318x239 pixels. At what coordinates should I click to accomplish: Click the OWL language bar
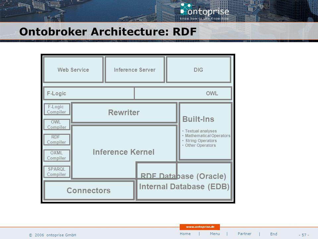point(183,93)
